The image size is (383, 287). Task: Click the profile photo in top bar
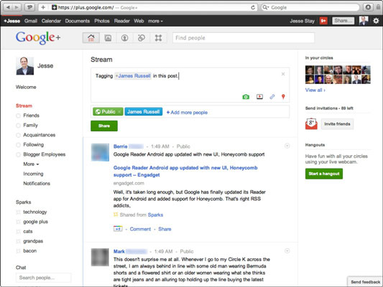click(364, 21)
